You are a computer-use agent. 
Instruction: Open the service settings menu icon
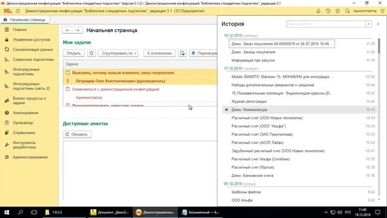coord(382,11)
